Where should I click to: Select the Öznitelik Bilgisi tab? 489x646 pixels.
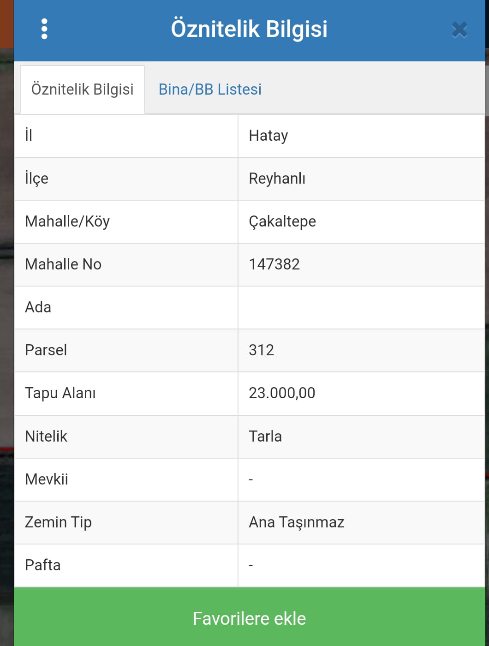(83, 90)
